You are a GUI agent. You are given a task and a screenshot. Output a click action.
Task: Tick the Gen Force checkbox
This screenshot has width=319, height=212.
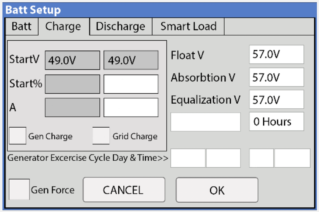coord(19,189)
